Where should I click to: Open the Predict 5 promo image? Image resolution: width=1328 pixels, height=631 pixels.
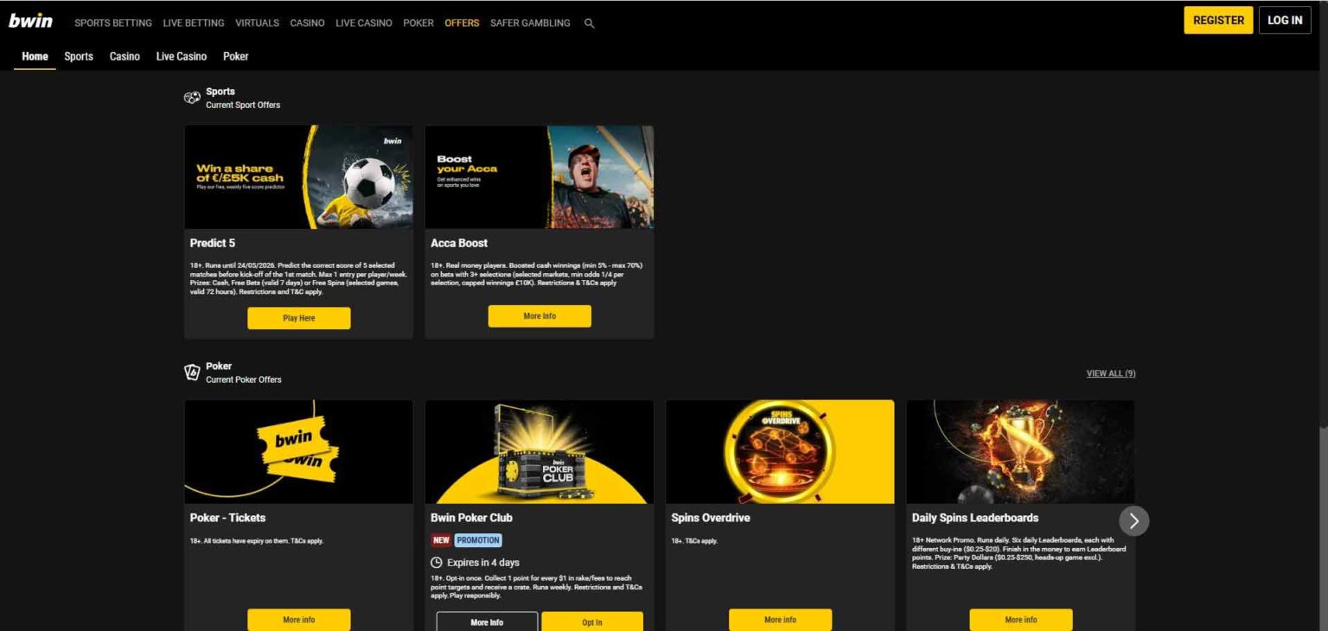pyautogui.click(x=298, y=177)
